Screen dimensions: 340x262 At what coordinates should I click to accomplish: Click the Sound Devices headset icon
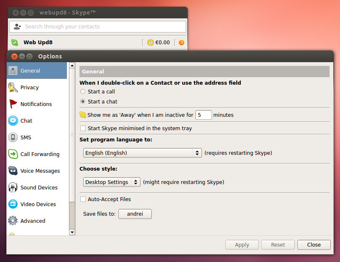[x=13, y=187]
